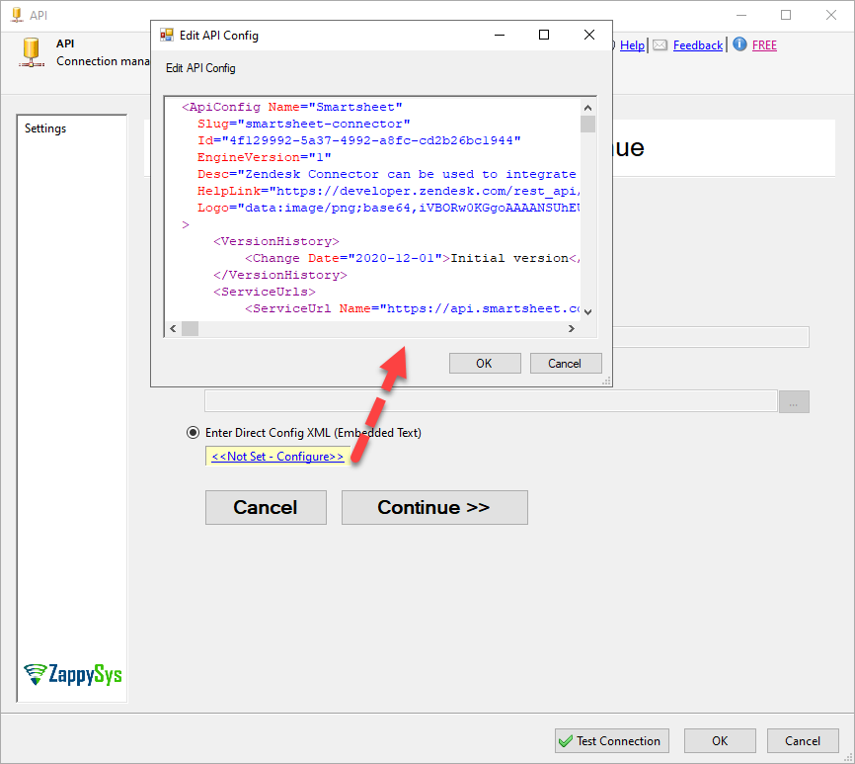Viewport: 855px width, 764px height.
Task: Click the Logo="data:image/png" line
Action: tap(388, 208)
